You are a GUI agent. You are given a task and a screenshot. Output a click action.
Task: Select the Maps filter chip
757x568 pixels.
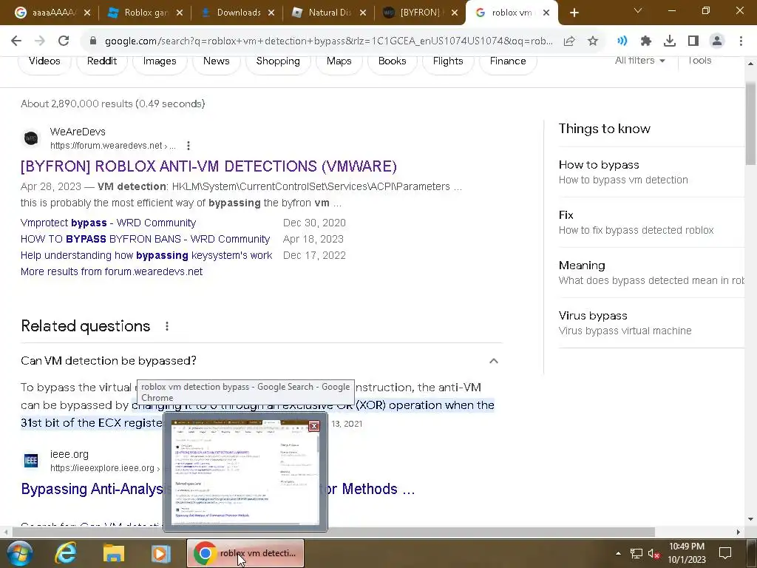click(x=339, y=61)
